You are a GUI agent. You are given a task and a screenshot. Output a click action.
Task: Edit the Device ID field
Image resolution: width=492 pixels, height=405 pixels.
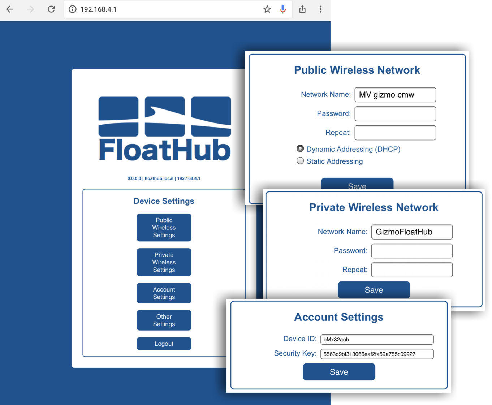tap(377, 339)
